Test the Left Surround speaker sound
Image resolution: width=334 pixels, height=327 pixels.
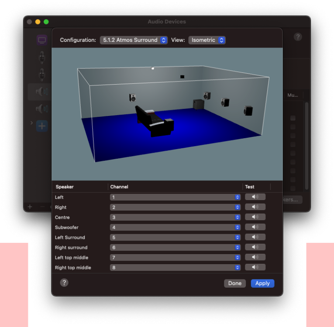(x=255, y=237)
